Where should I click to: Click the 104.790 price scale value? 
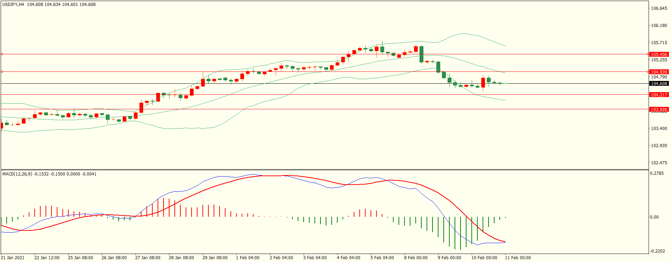pos(659,77)
